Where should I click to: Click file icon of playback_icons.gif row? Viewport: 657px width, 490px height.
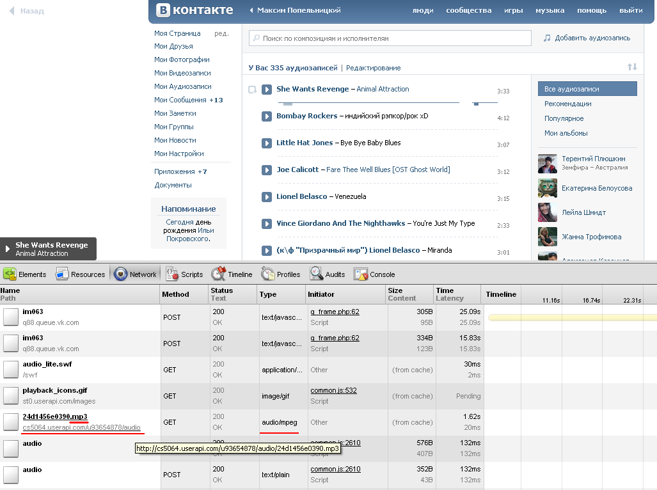[x=11, y=396]
